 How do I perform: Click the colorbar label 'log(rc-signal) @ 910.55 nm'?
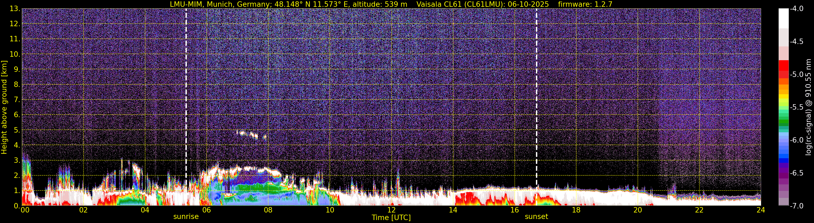coord(808,107)
